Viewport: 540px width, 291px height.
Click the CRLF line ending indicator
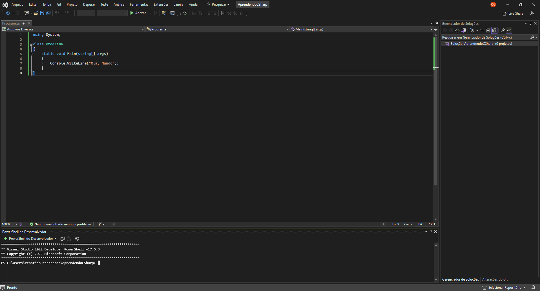click(x=432, y=224)
